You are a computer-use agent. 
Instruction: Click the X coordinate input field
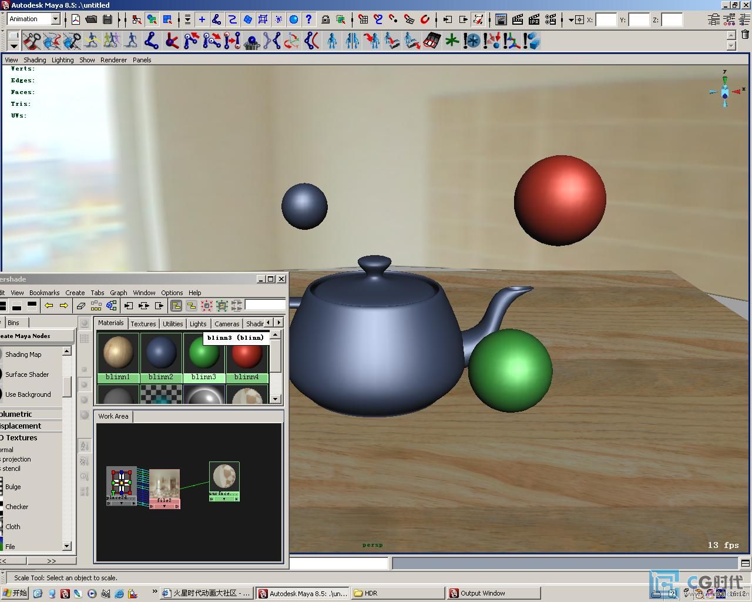tap(606, 19)
